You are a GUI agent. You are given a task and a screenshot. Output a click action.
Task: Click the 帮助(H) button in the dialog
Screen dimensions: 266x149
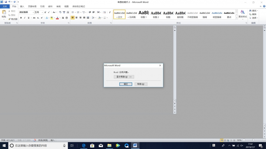point(141,84)
